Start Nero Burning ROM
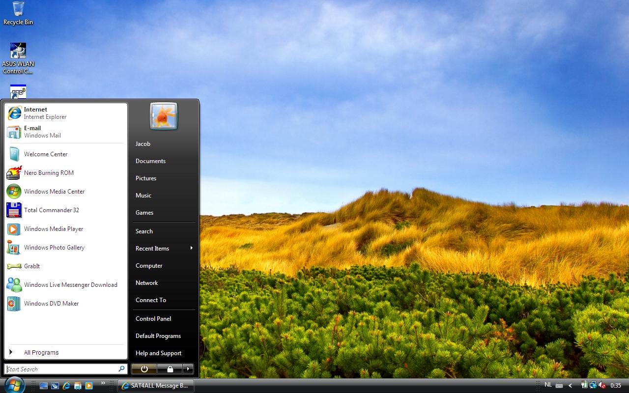 tap(66, 173)
